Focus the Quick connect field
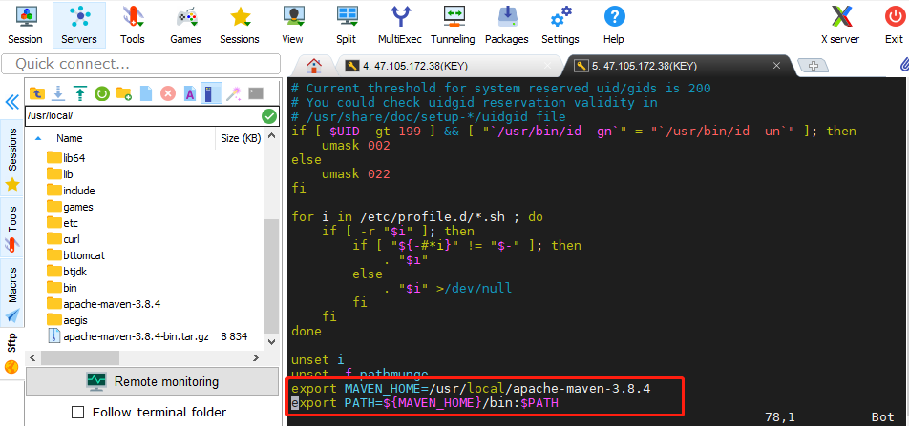The height and width of the screenshot is (426, 909). 141,64
